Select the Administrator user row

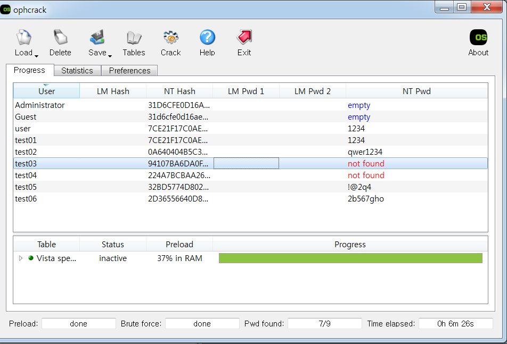251,105
